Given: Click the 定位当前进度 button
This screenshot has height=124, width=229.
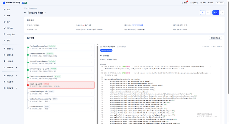Looking at the screenshot, I should [x=215, y=38].
